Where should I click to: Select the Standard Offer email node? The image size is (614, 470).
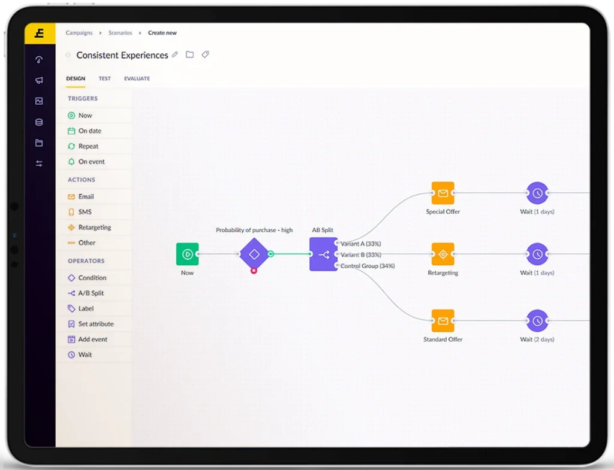(x=443, y=321)
